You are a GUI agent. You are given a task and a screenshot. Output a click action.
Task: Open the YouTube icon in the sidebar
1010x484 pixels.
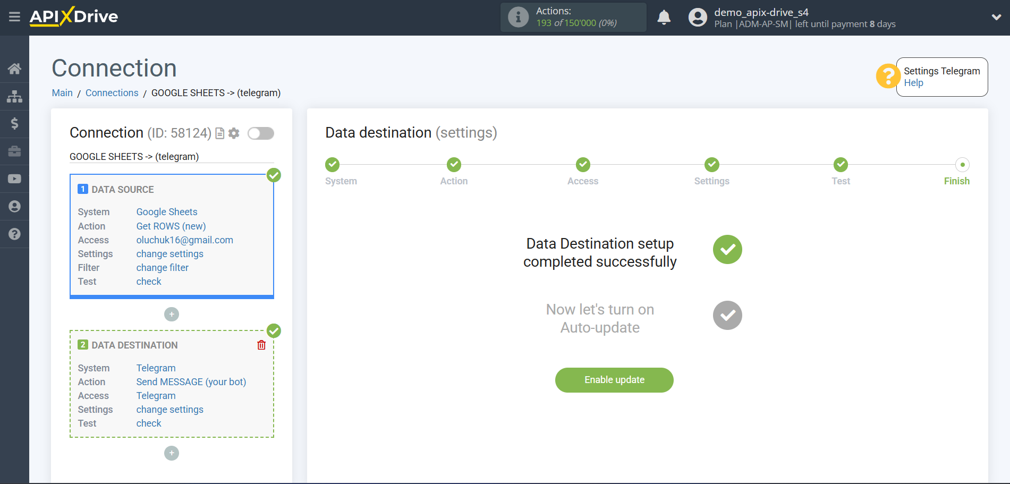point(14,179)
